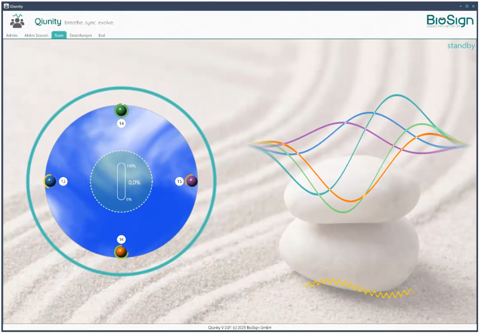This screenshot has width=480, height=333.
Task: Select the orange participant sphere
Action: click(121, 251)
